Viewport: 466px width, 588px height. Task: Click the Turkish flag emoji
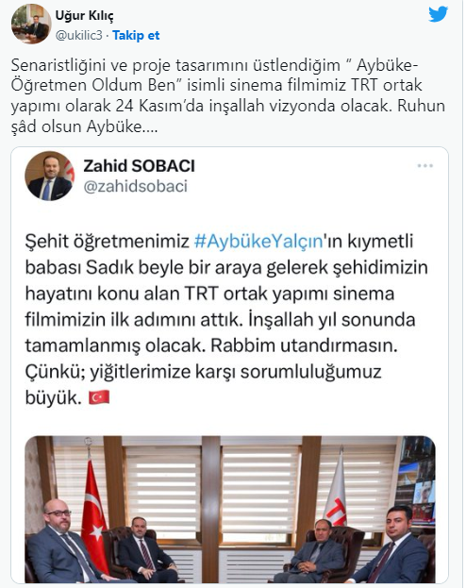(x=99, y=397)
